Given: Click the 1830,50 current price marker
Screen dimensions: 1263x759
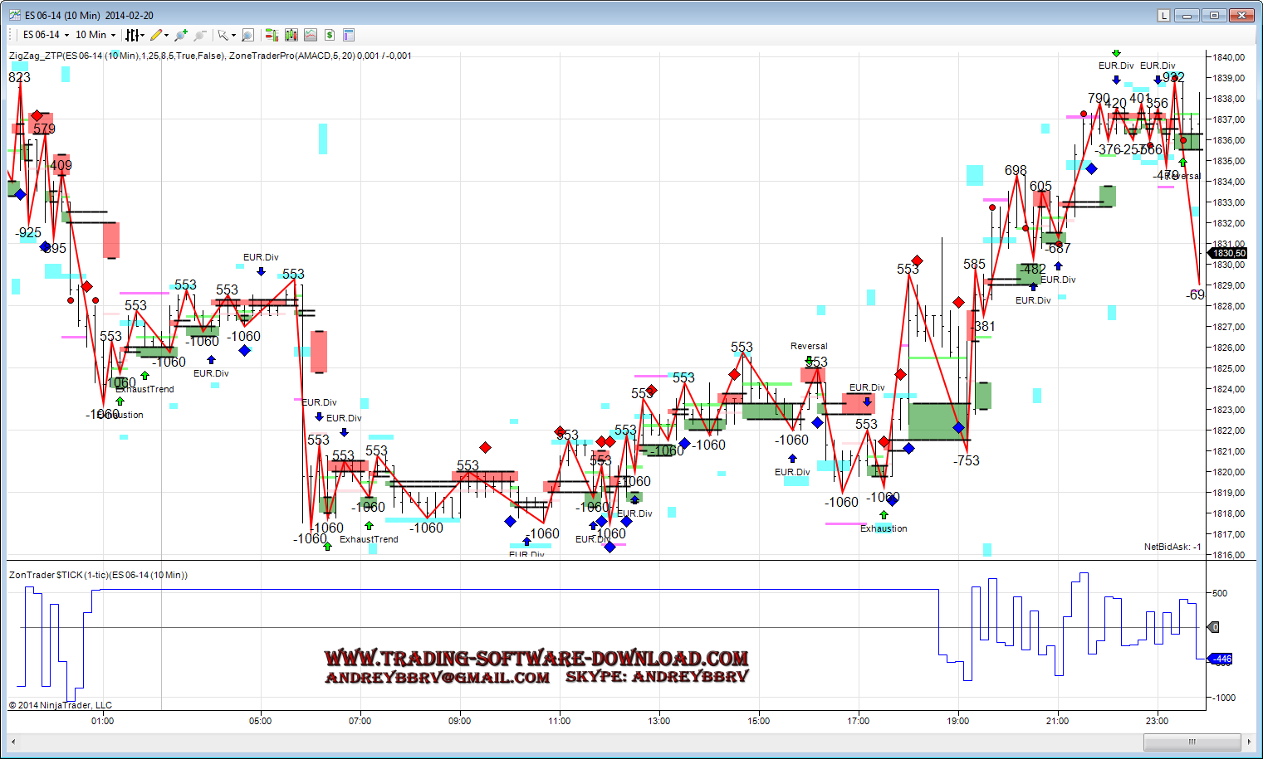Looking at the screenshot, I should coord(1227,253).
